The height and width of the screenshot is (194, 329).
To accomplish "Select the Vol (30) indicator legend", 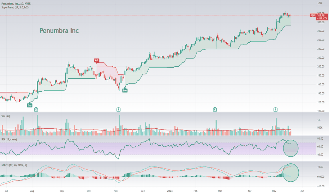I will [6, 116].
